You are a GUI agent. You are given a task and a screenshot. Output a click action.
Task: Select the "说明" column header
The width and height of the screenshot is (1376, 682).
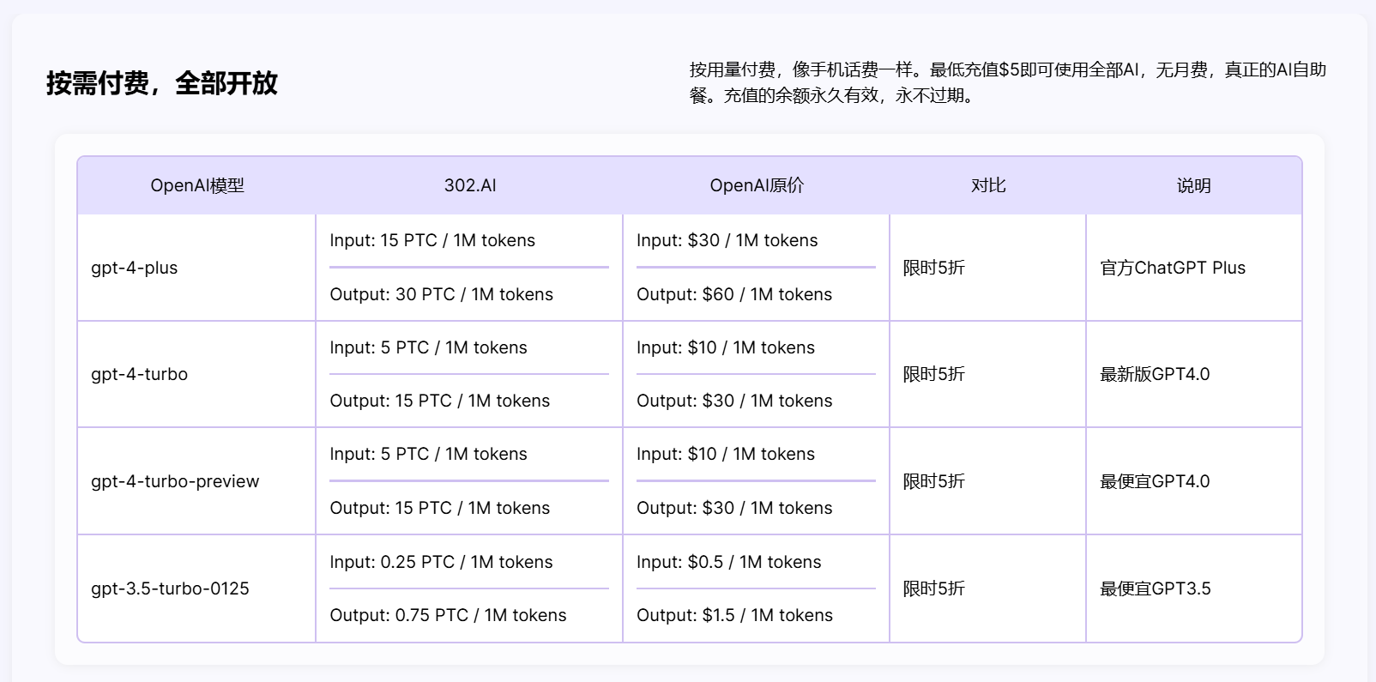click(x=1193, y=185)
